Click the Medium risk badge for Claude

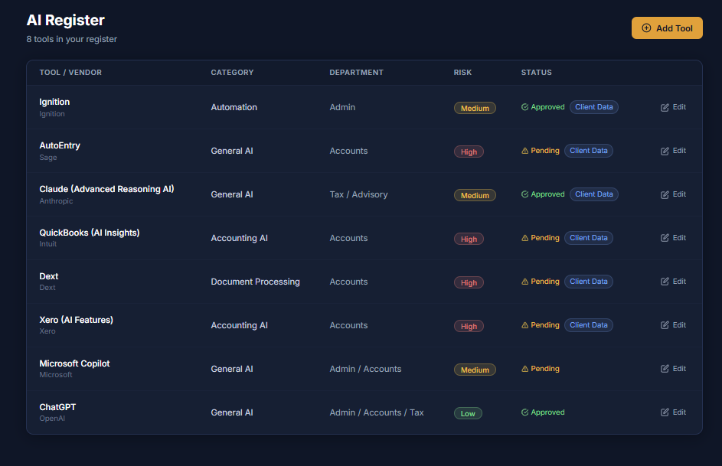click(x=475, y=195)
